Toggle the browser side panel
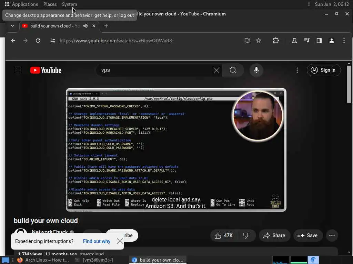 (319, 41)
